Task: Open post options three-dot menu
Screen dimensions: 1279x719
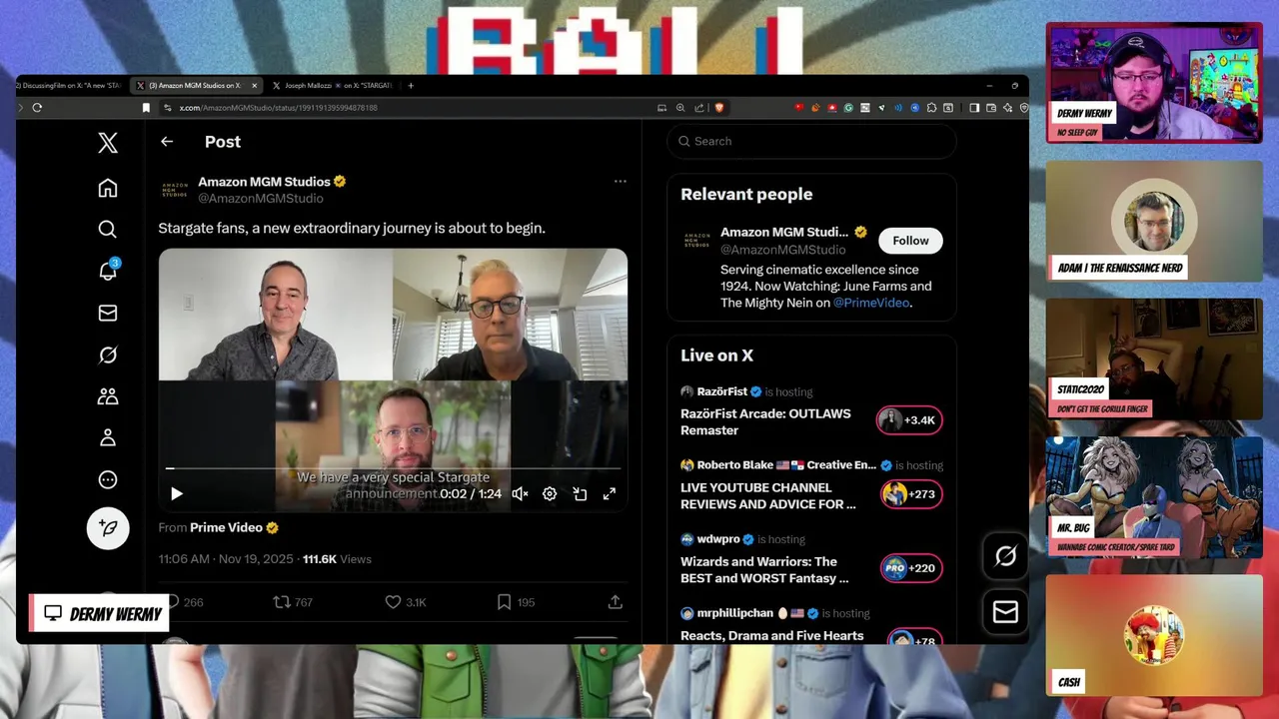Action: click(x=620, y=182)
